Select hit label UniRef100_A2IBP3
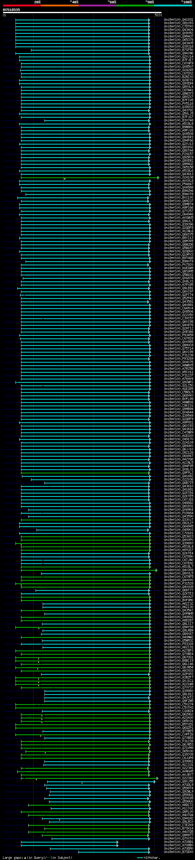 tap(178, 650)
